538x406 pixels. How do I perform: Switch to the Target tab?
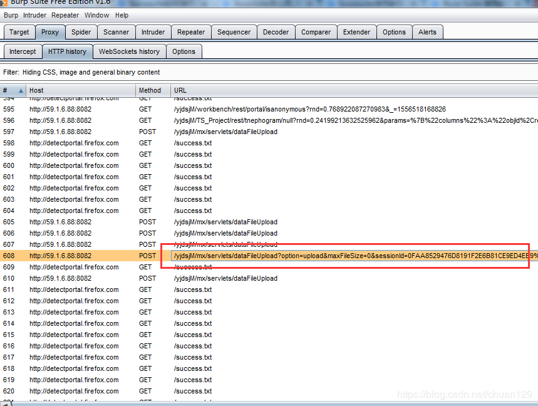pyautogui.click(x=19, y=32)
